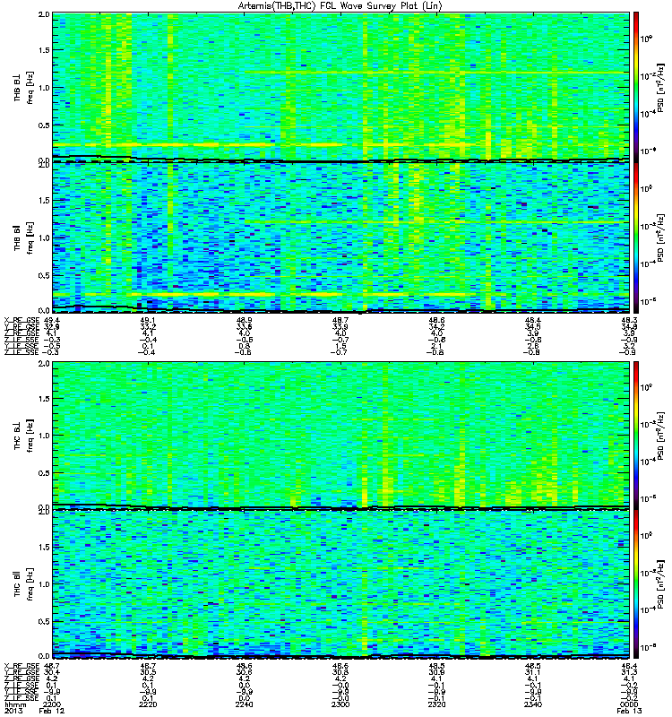Click the '31.3' Y position value under THC panels
The image size is (672, 717).
(630, 673)
